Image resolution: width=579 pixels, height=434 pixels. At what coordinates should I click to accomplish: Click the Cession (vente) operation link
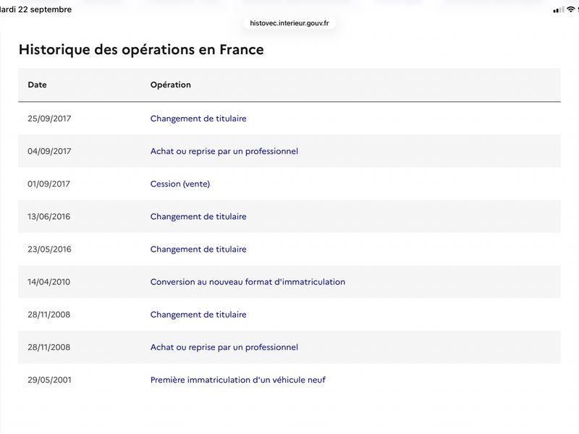click(179, 184)
